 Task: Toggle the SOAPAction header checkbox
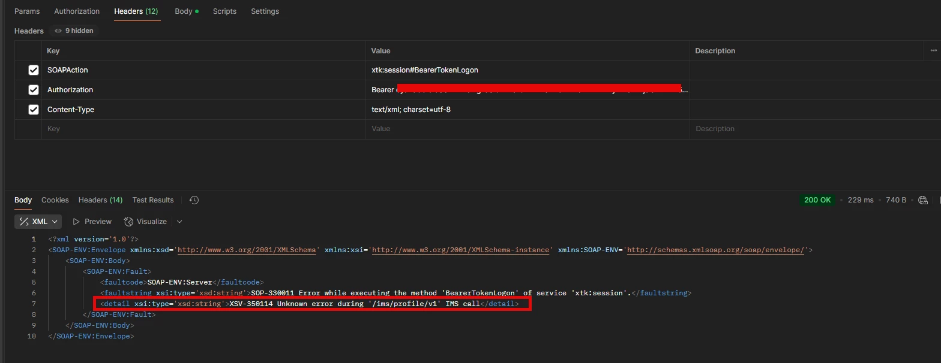tap(34, 70)
